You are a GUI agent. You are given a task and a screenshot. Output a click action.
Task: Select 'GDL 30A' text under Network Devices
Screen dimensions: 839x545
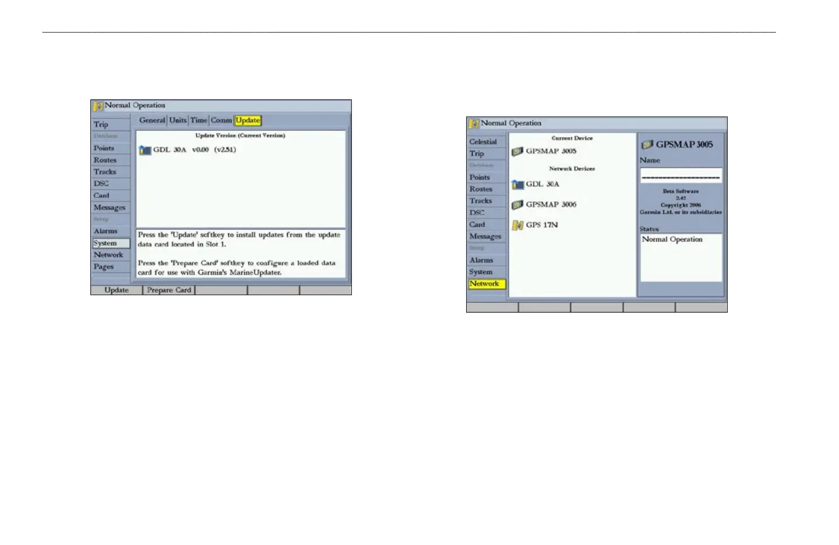(x=542, y=185)
